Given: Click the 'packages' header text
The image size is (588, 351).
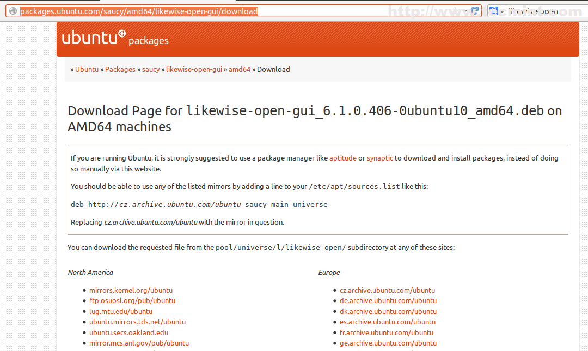Looking at the screenshot, I should [149, 40].
